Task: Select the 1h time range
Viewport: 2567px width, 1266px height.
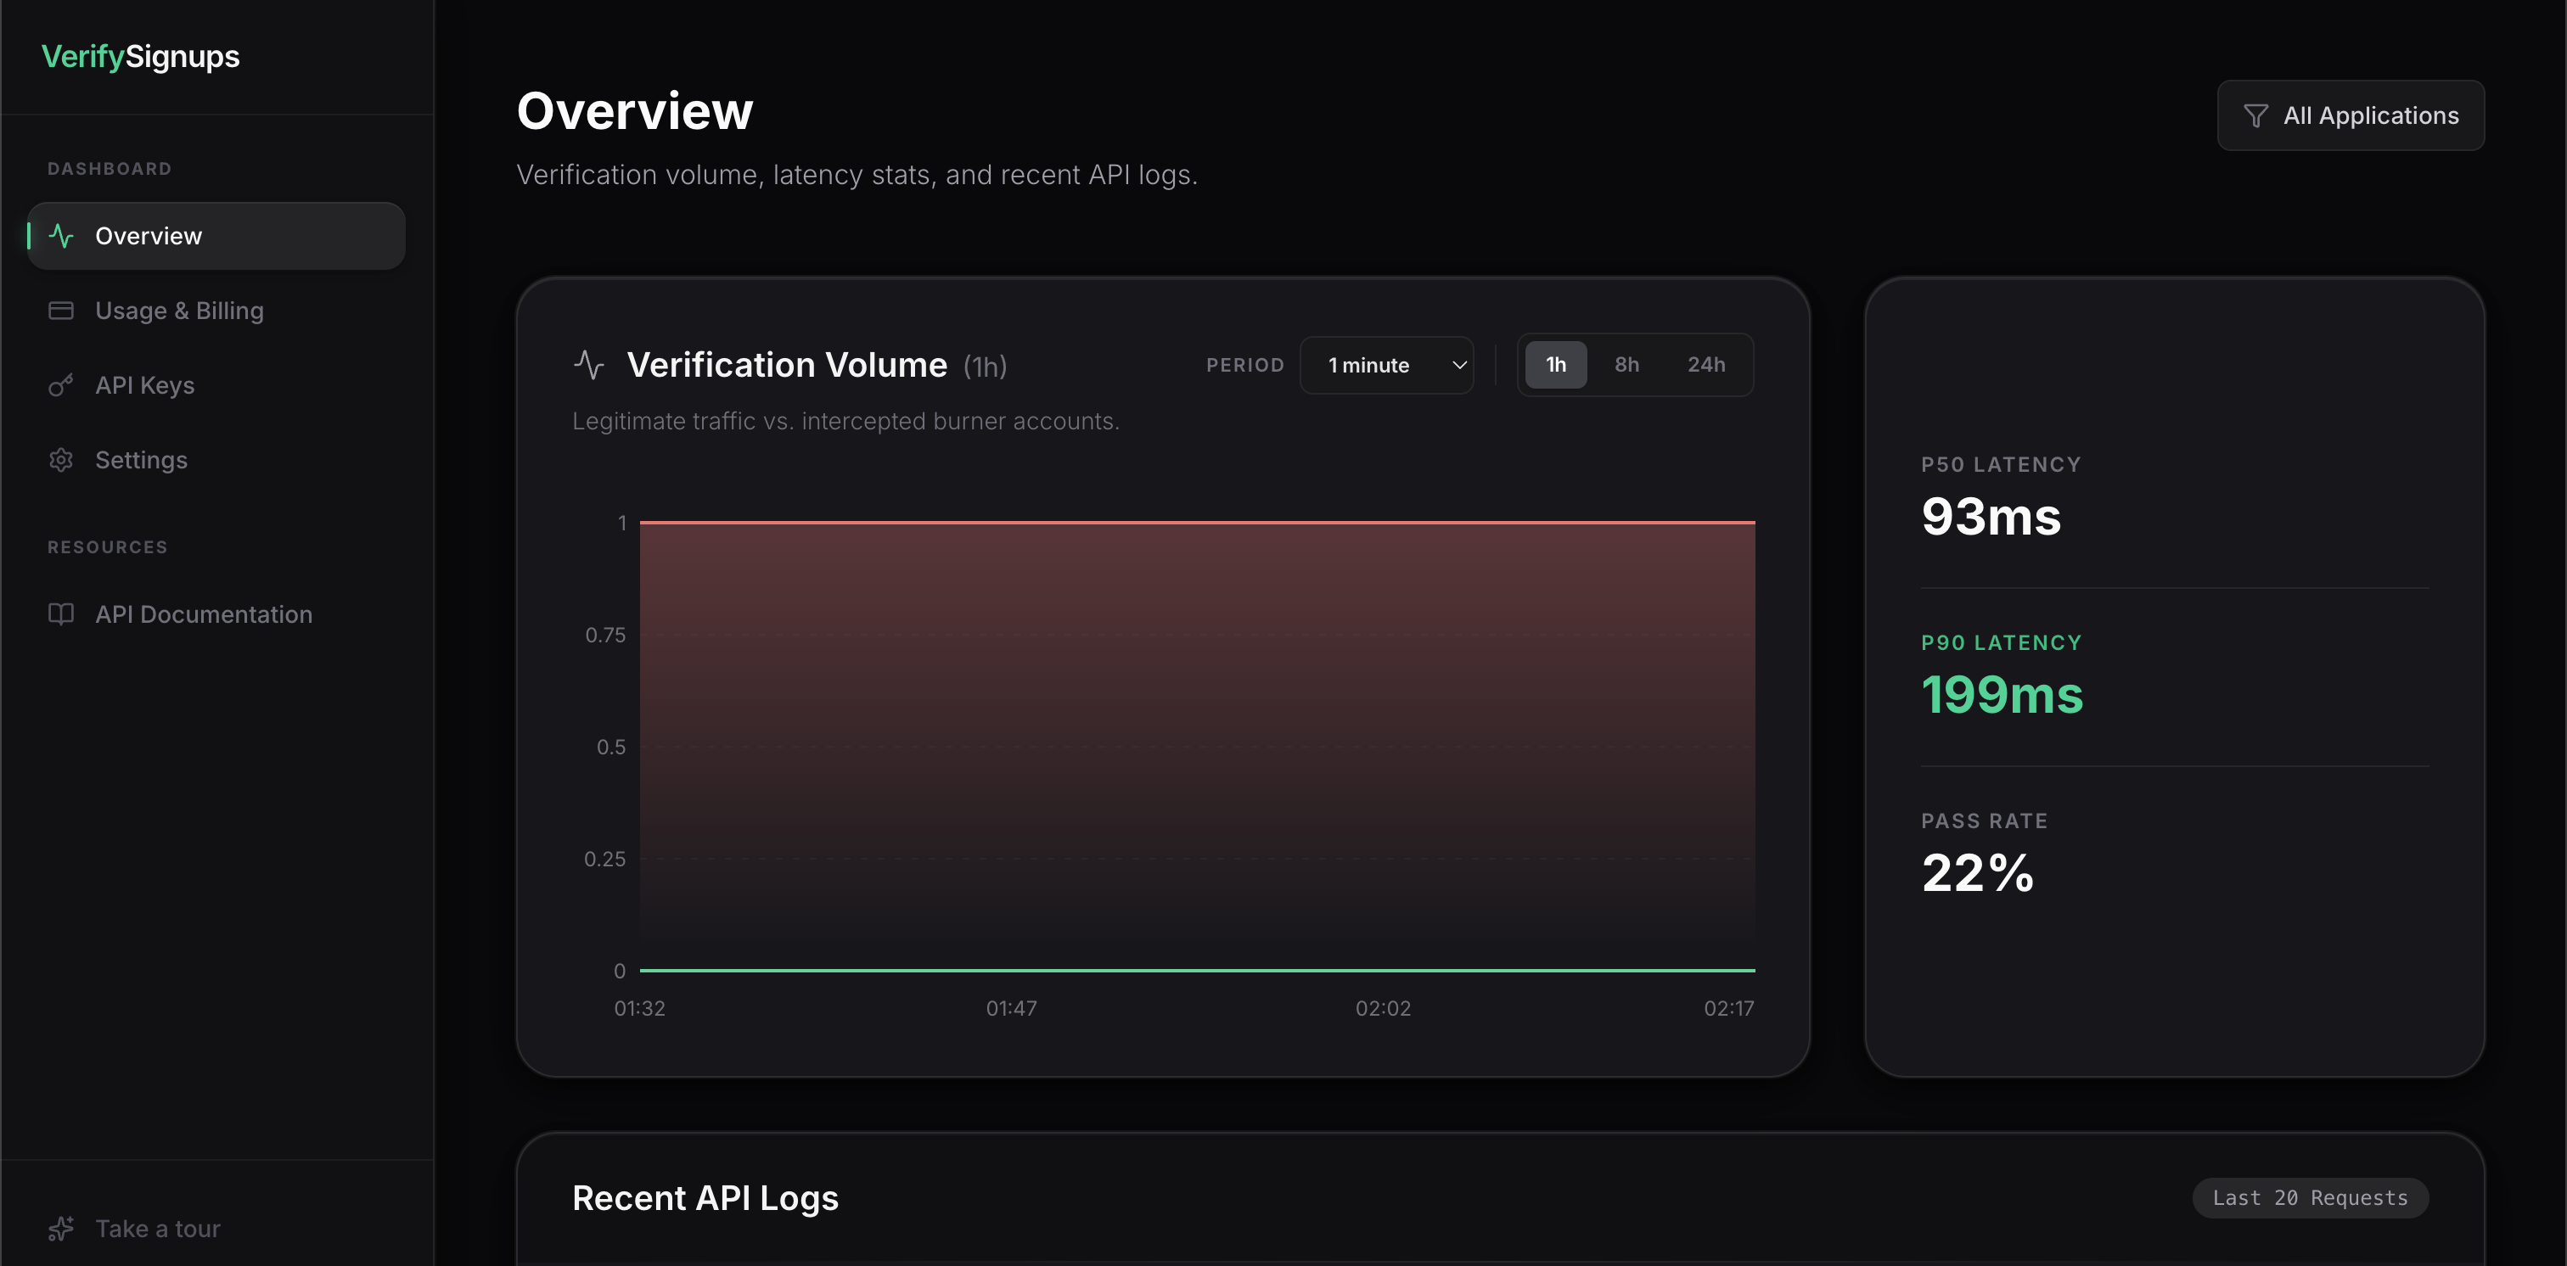Action: tap(1555, 365)
